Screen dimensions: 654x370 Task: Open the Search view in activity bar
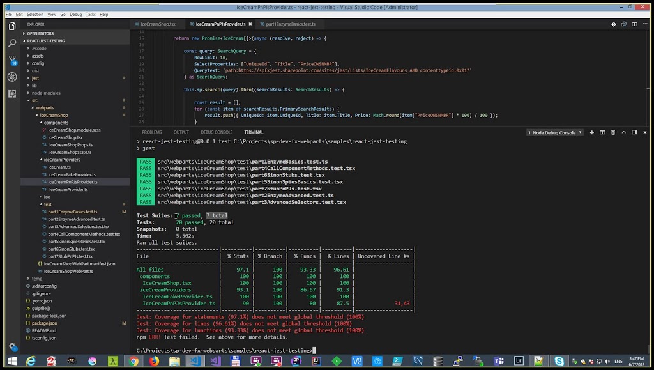pos(12,43)
